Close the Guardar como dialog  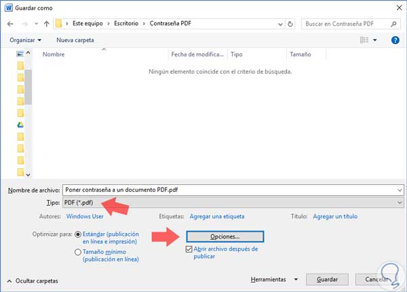[400, 7]
